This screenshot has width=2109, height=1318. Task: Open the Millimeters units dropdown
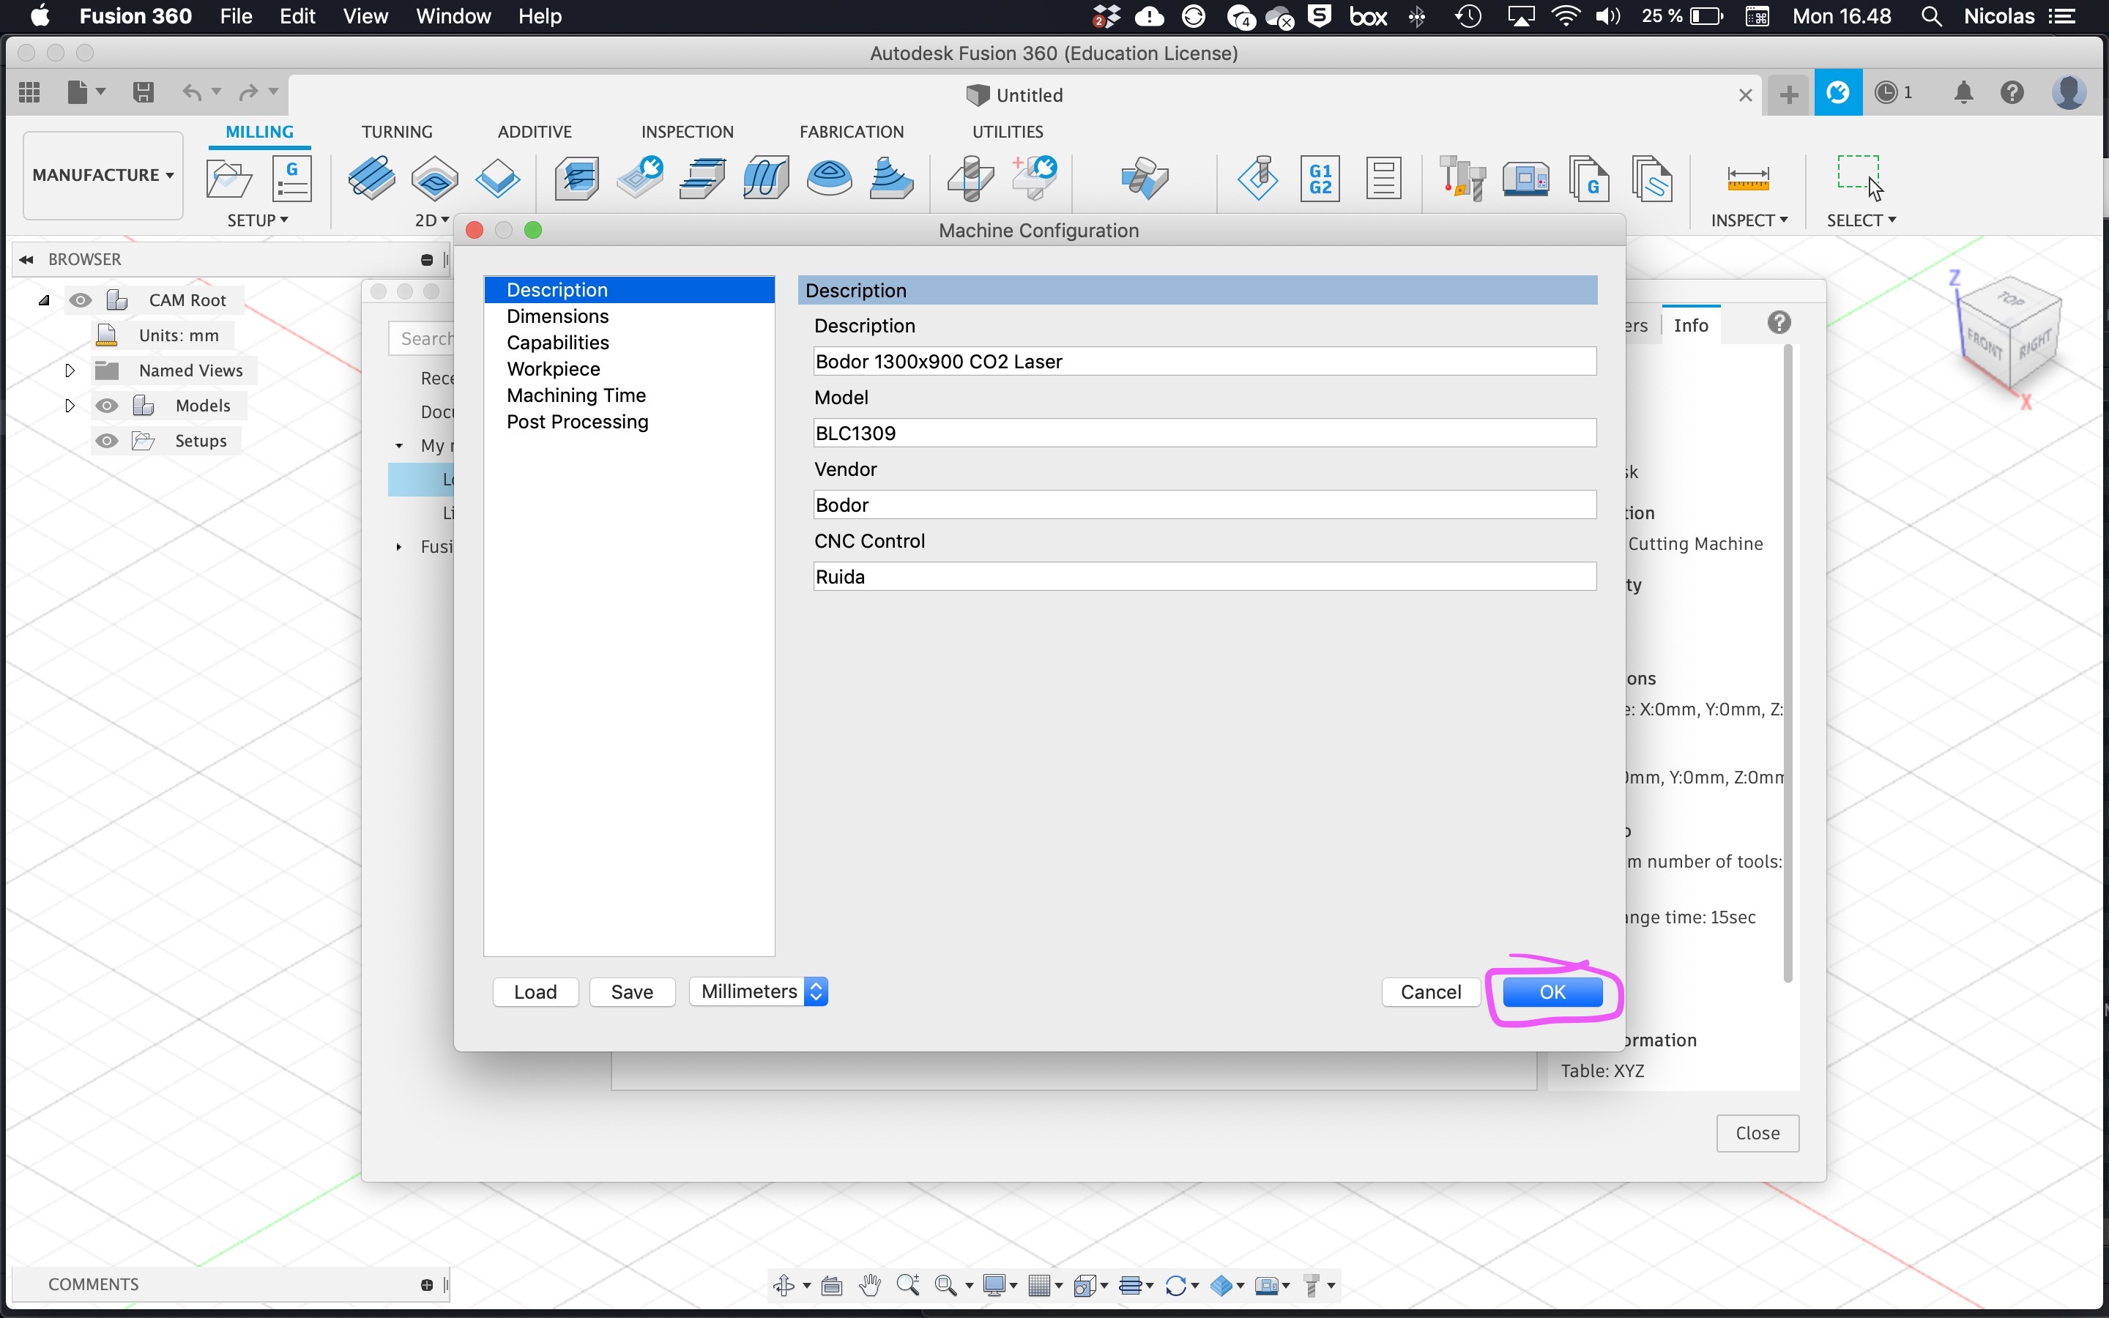click(x=758, y=992)
